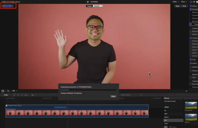Click the overwrite clip edit icon

click(26, 95)
